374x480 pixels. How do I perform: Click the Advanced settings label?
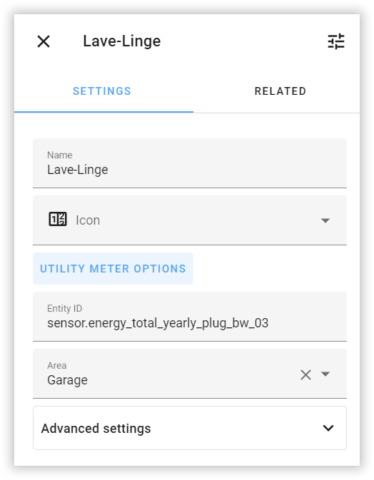[x=96, y=428]
